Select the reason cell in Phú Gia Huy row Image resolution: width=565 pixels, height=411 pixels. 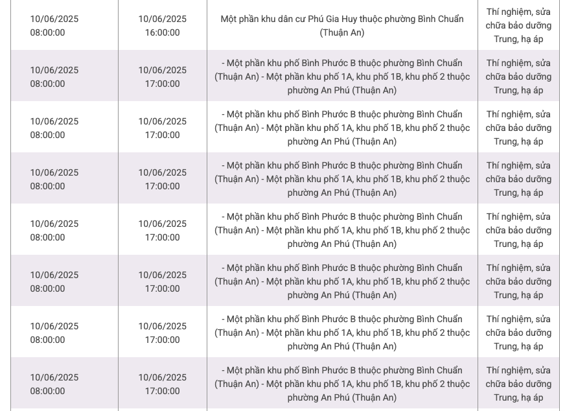pyautogui.click(x=518, y=25)
